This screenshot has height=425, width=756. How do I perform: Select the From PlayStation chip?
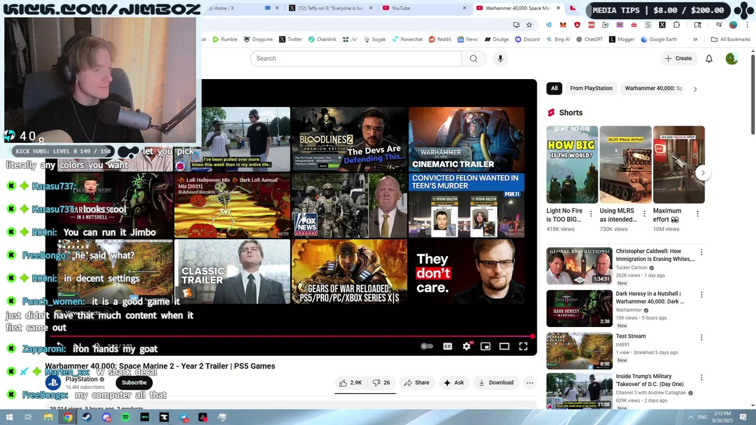591,89
